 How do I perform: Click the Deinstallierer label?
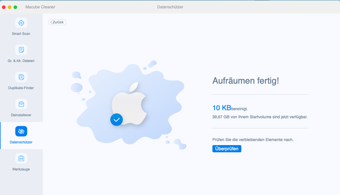(x=21, y=115)
